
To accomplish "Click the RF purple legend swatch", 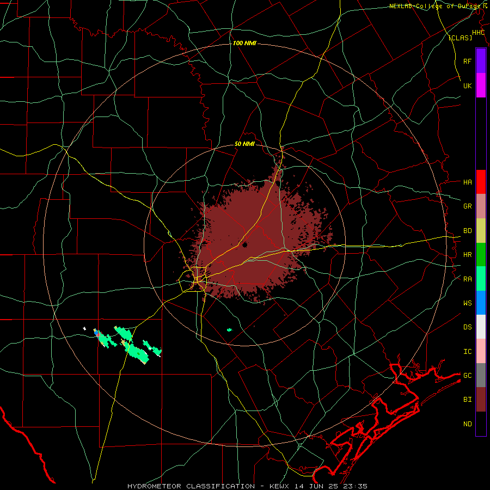I will click(481, 61).
